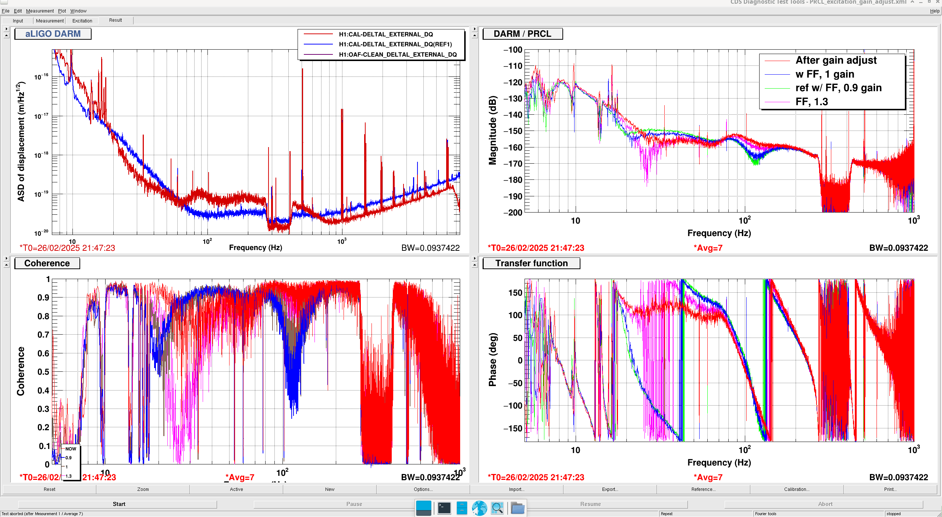Click the DARM / PRCL plot title
Screen dimensions: 942x517
[x=522, y=34]
